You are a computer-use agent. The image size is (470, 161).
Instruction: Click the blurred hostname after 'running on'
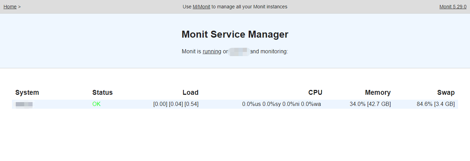coord(239,52)
